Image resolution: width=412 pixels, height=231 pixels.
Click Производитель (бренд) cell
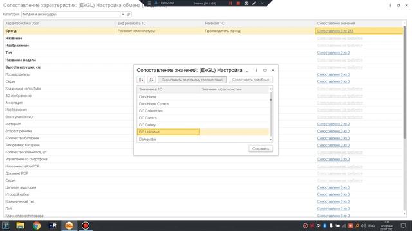click(259, 31)
